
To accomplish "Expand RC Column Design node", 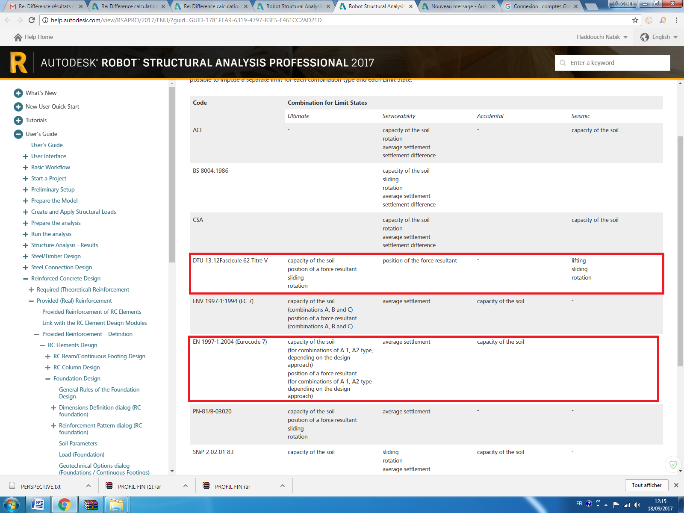I will pos(48,368).
